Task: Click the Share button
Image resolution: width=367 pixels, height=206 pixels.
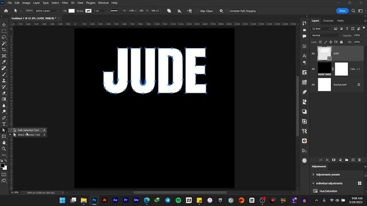Action: (x=342, y=11)
